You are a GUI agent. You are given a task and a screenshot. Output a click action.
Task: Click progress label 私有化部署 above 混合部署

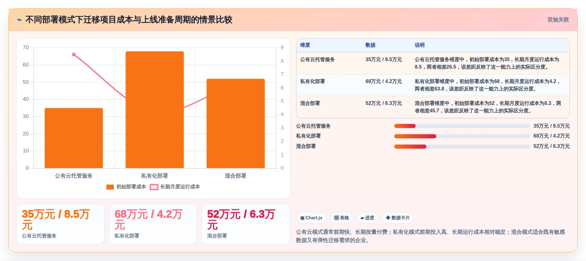(309, 136)
